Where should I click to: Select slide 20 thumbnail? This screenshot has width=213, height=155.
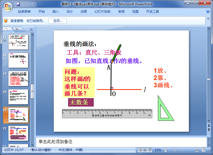pos(18,97)
